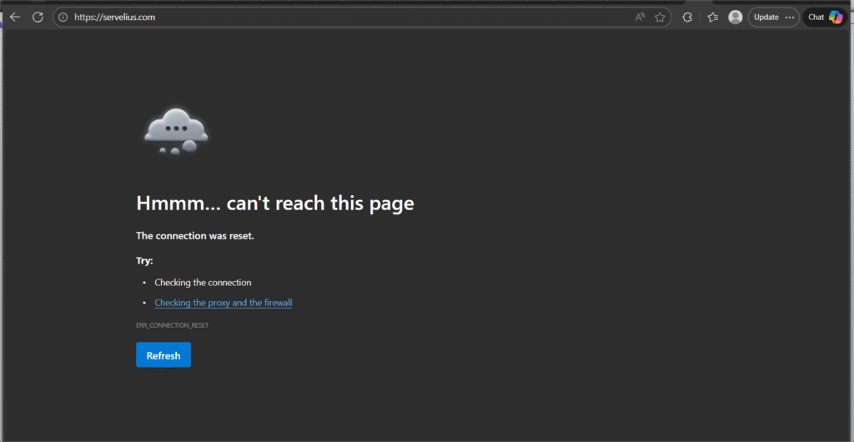The width and height of the screenshot is (854, 442).
Task: Open the user profile avatar
Action: [735, 17]
